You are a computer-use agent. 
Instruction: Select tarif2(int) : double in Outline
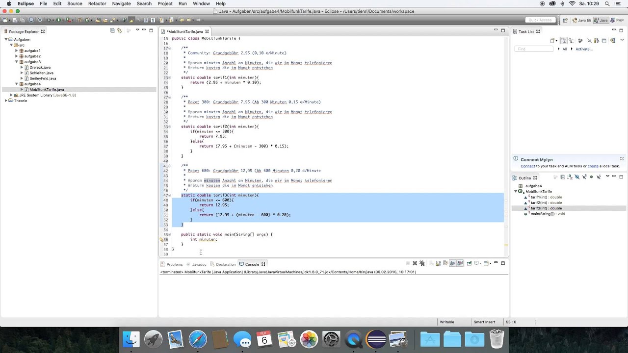coord(546,202)
